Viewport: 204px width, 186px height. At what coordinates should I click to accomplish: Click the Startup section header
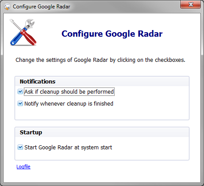pos(31,133)
